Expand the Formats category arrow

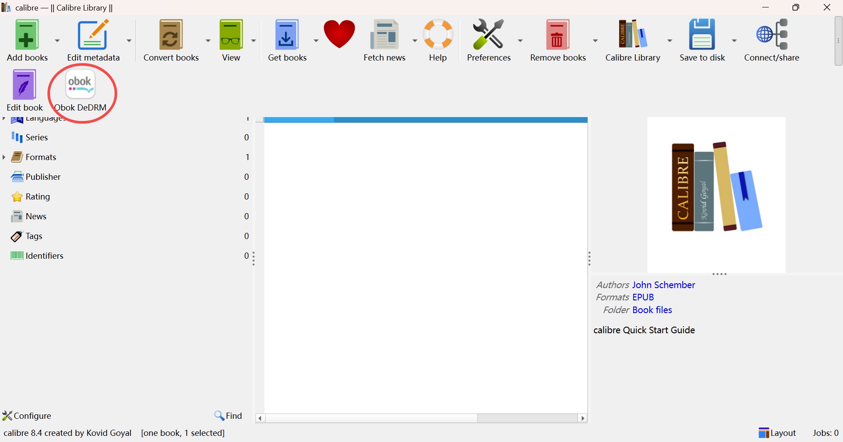click(4, 157)
